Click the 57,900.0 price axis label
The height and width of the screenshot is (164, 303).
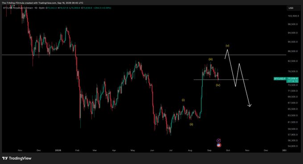(293, 135)
